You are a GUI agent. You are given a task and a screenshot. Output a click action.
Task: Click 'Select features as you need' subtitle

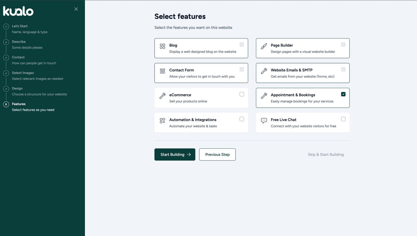[33, 110]
